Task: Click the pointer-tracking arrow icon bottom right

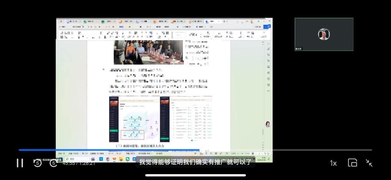Action: [x=369, y=163]
